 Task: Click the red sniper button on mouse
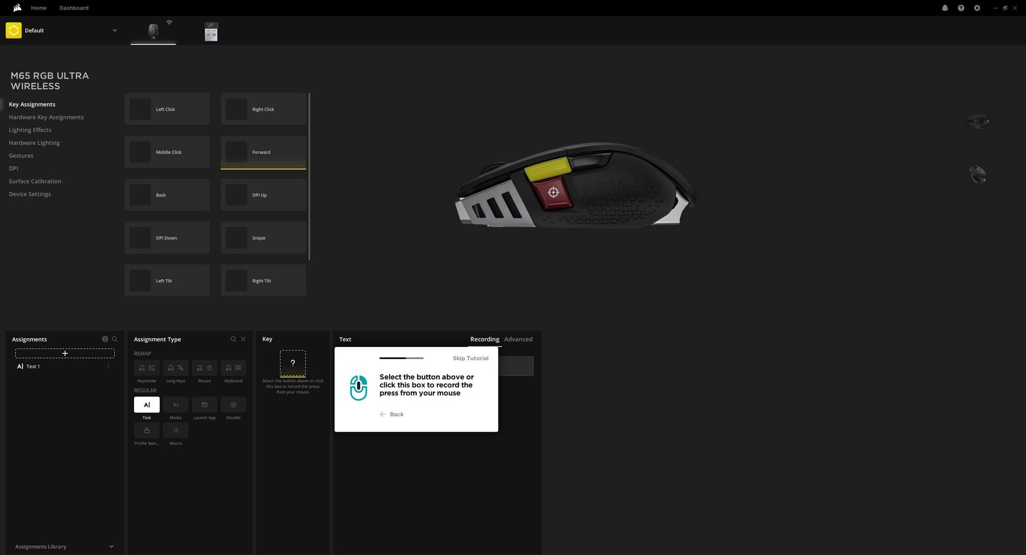pyautogui.click(x=553, y=193)
